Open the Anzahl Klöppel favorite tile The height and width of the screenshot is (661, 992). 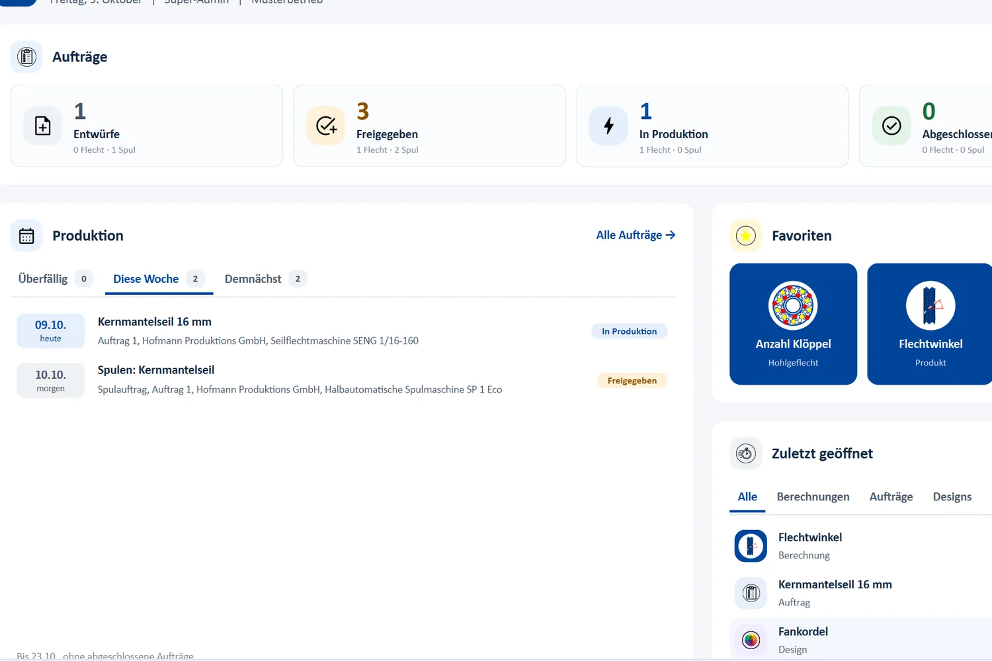[793, 324]
